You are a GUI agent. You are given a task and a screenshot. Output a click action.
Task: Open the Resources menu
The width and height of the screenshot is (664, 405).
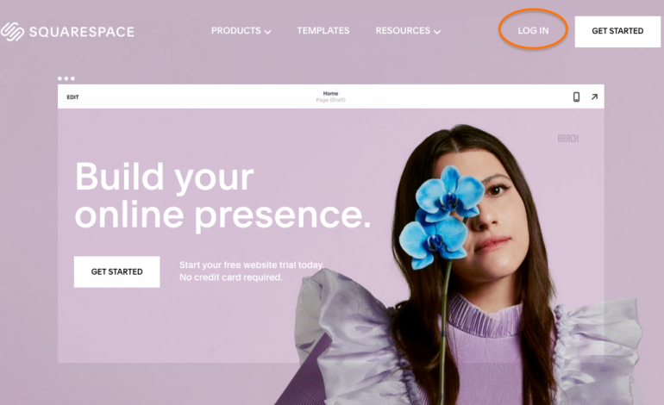403,30
